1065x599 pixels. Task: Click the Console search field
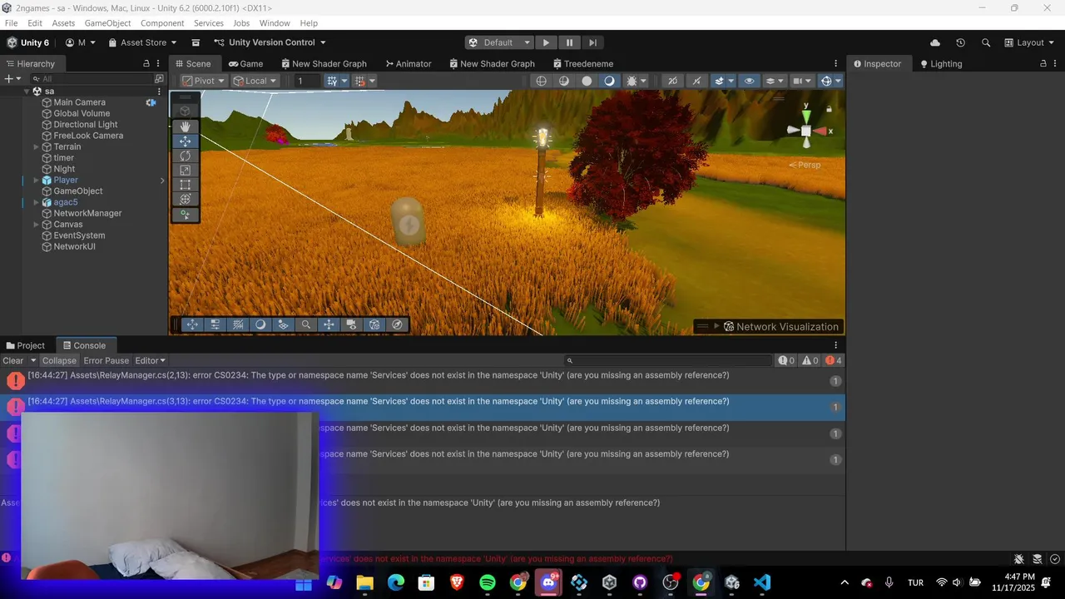(x=668, y=360)
